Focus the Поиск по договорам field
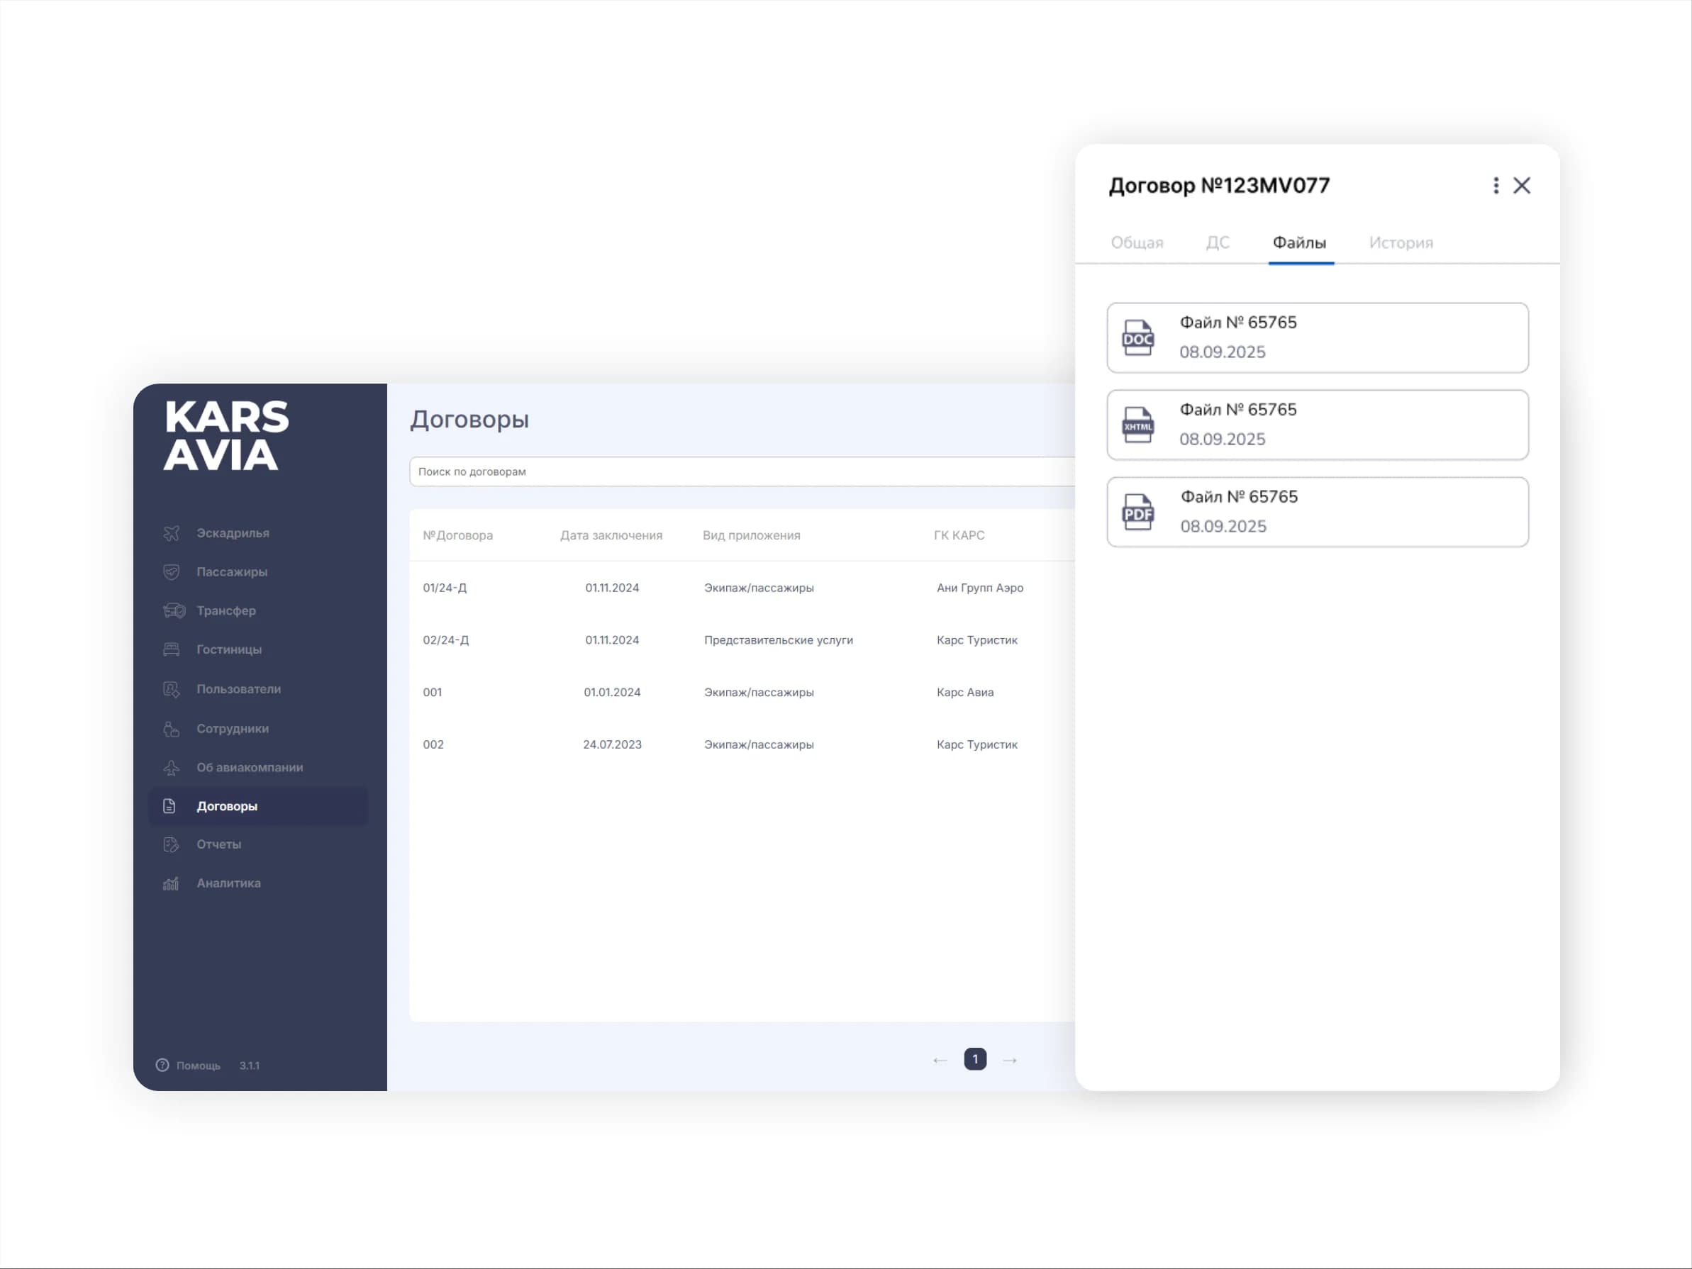Viewport: 1692px width, 1269px height. click(742, 472)
